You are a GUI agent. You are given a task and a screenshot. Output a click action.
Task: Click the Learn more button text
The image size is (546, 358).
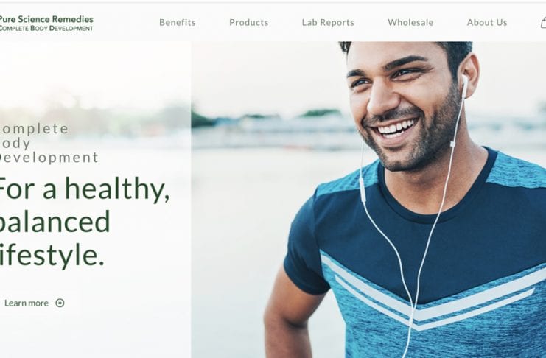(27, 303)
